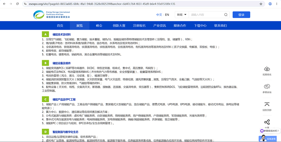Viewport: 281px width, 142px height.
Task: Click the line starting 1、储能变流器PCS
Action: 100,68
